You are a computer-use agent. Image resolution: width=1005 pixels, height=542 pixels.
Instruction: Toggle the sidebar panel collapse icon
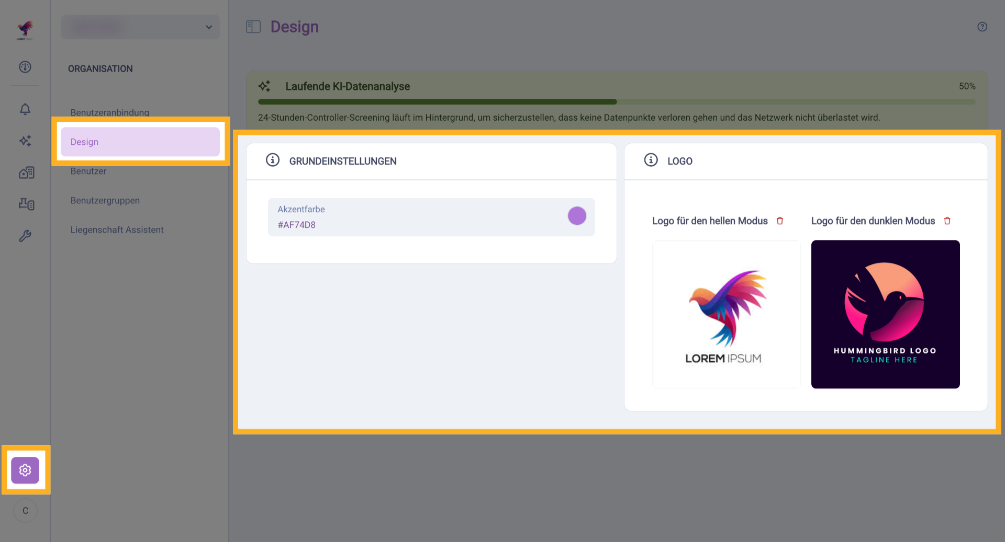click(x=253, y=27)
